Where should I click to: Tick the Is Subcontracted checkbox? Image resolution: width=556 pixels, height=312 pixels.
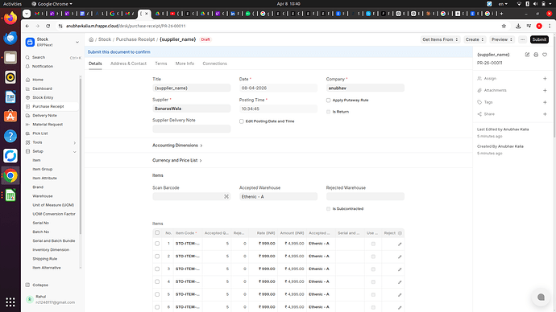coord(328,209)
